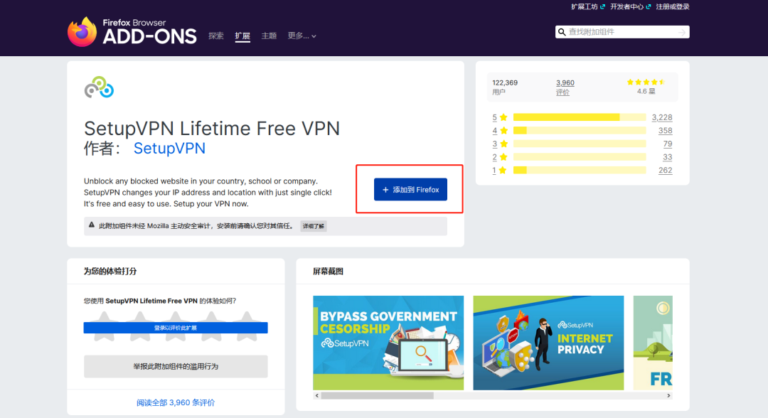Click the star icon beside 1-star rating row
The width and height of the screenshot is (768, 418).
tap(503, 171)
